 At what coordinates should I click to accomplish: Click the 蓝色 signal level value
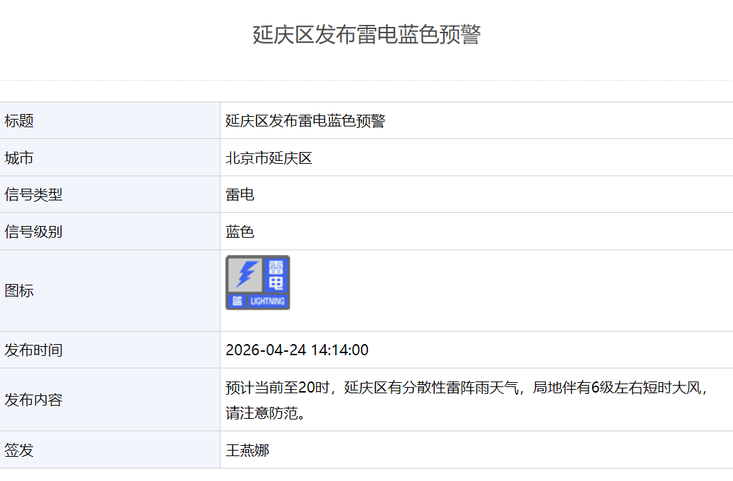pos(240,232)
